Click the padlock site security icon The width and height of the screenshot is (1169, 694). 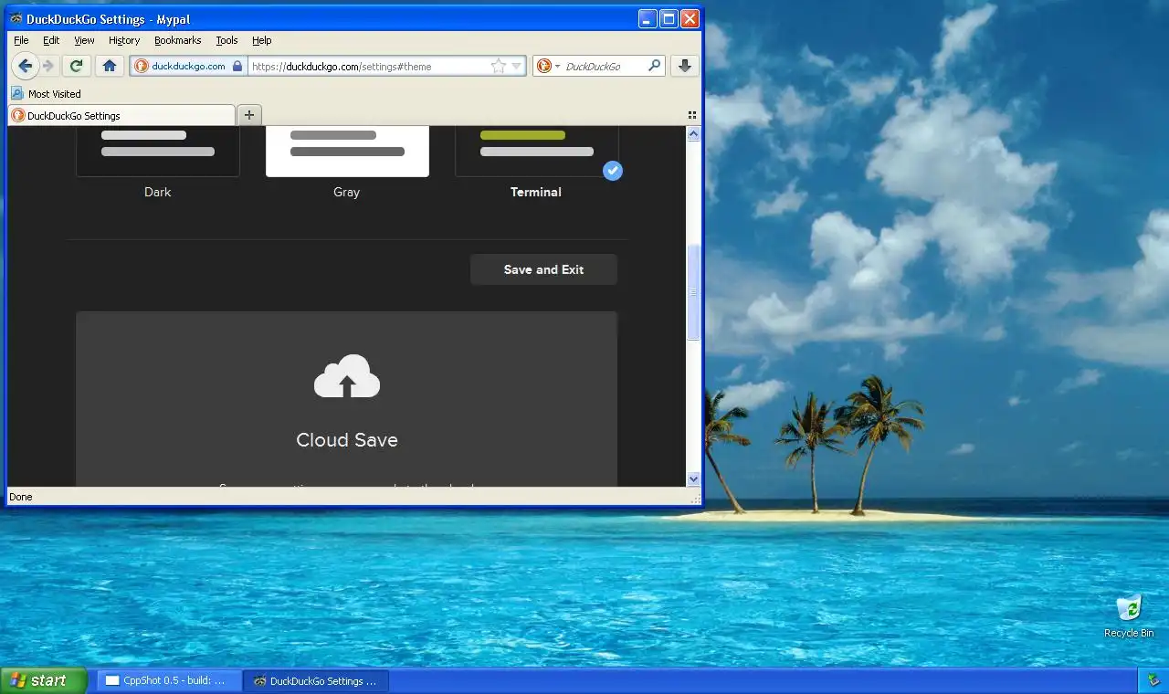pyautogui.click(x=237, y=66)
